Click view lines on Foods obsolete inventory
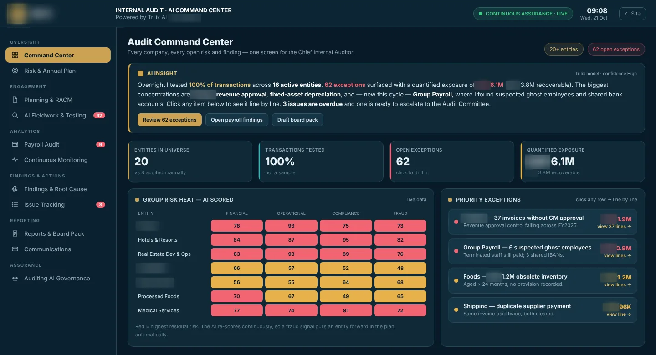Screen dimensions: 656x355 618,284
